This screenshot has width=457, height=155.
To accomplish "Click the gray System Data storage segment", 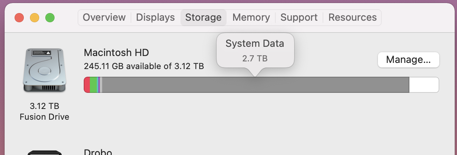I will tap(255, 85).
